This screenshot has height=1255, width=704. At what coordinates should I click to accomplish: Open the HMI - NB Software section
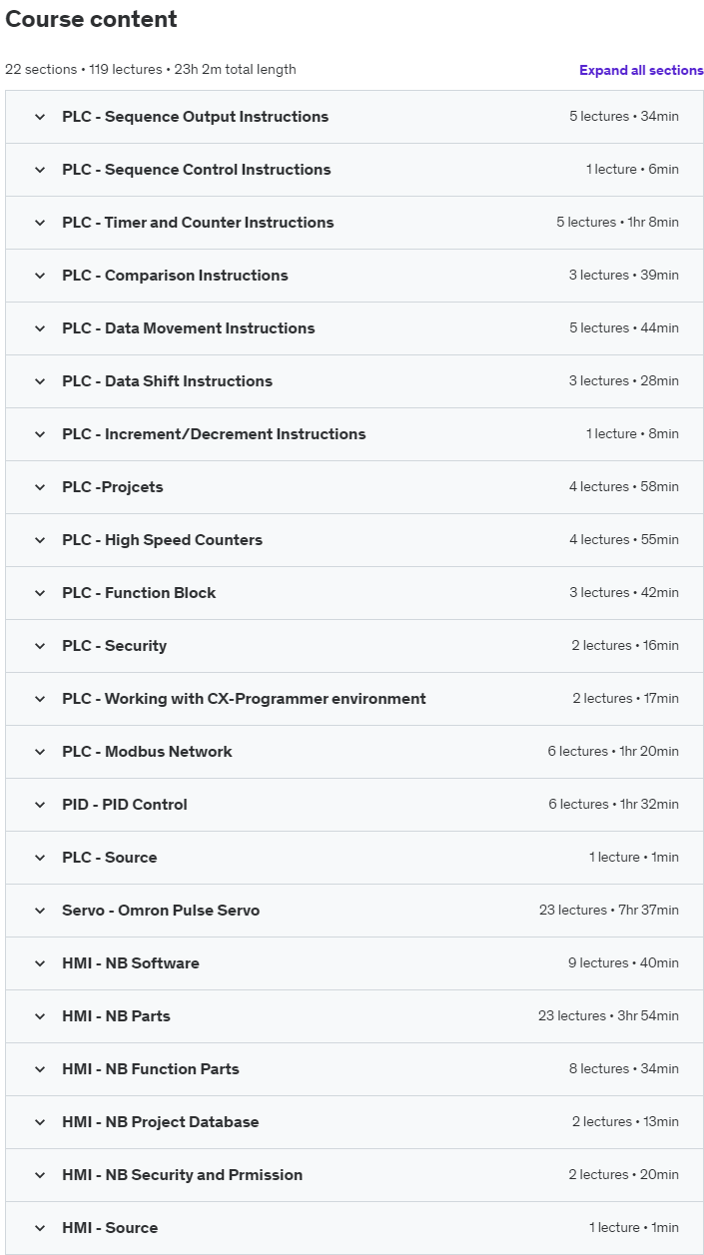[130, 963]
